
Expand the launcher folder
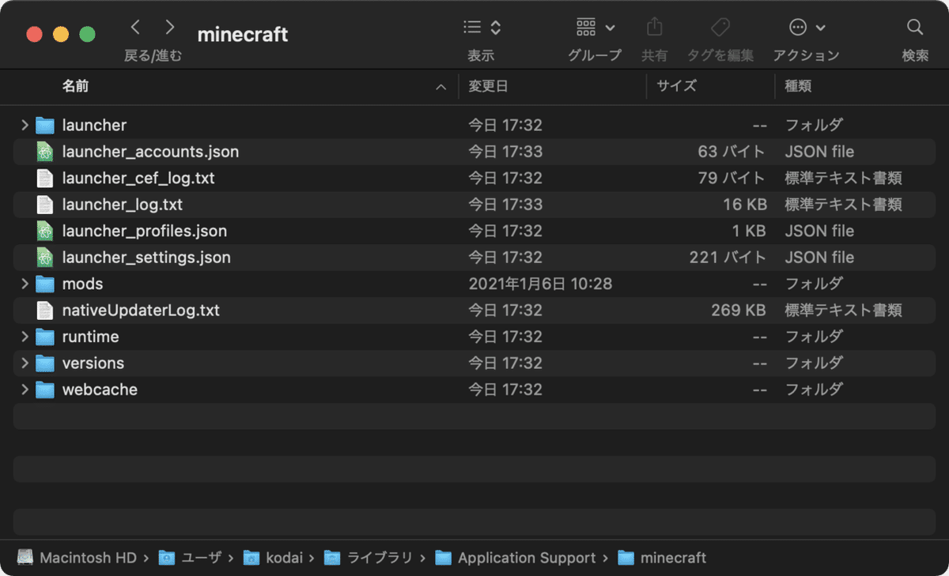(x=25, y=125)
